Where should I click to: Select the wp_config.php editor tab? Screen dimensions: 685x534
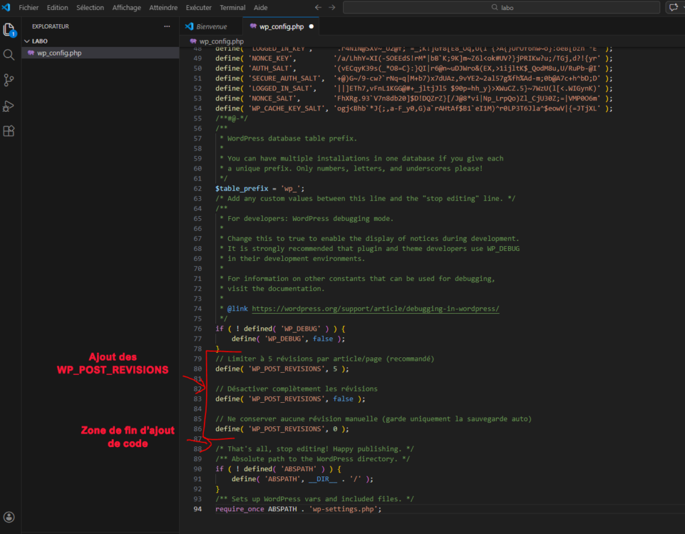point(281,26)
